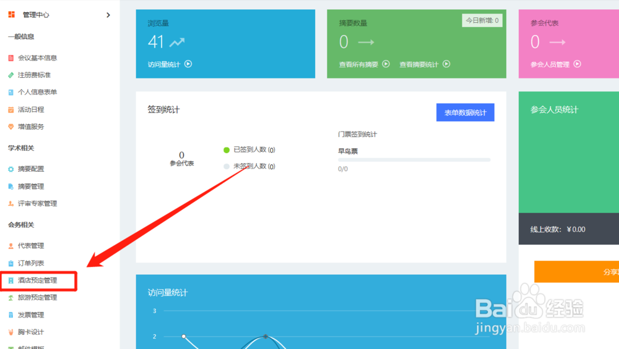
Task: Expand the 管理中心 chevron arrow
Action: pos(108,15)
